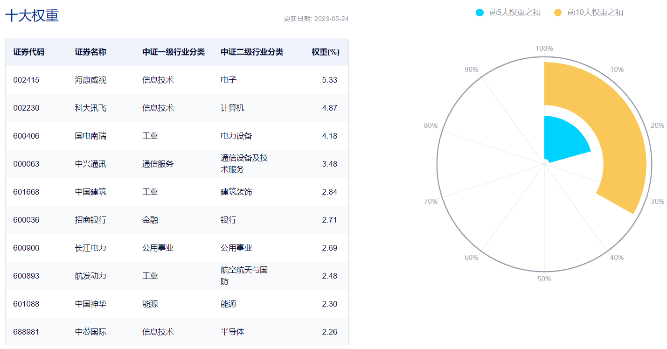This screenshot has height=349, width=667.
Task: Select the 海康威视 name cell
Action: [90, 80]
